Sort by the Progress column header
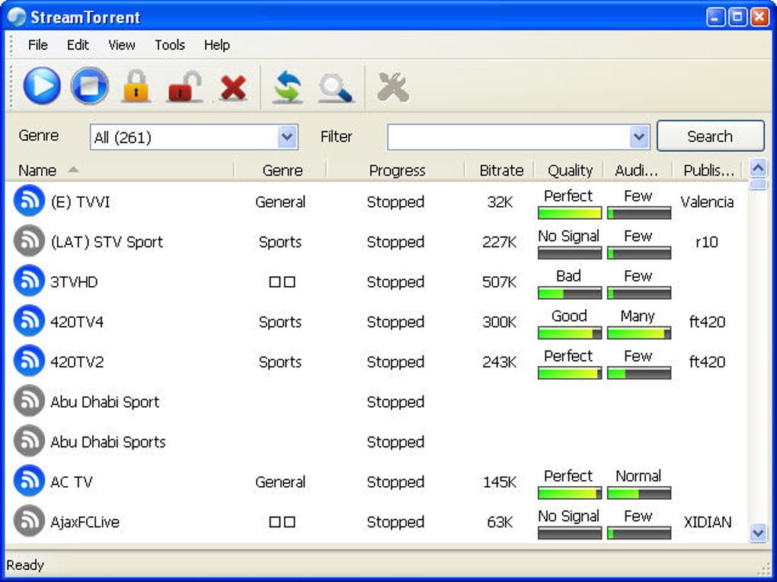Screen dimensions: 777x582 396,170
